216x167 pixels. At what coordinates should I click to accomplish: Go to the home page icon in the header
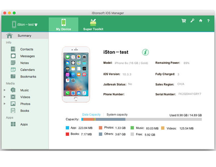pos(201,21)
